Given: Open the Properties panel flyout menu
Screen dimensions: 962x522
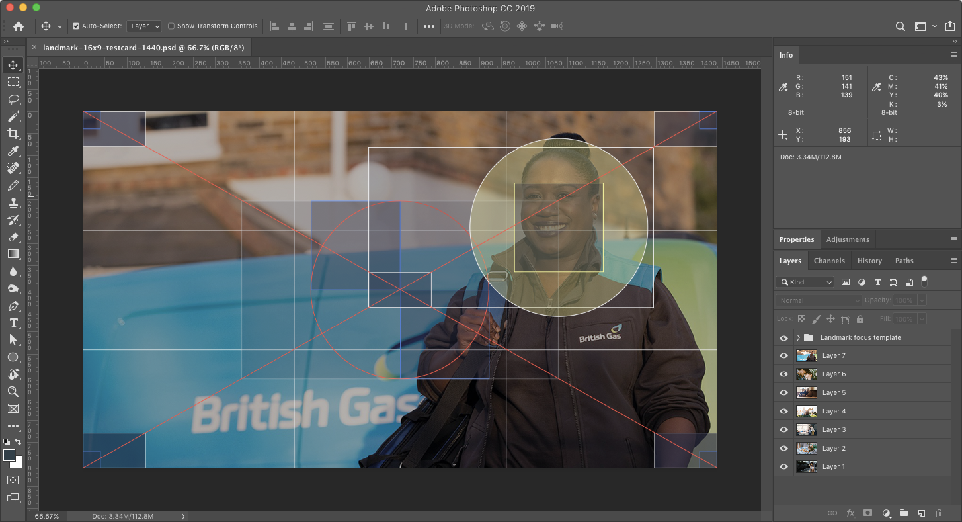Looking at the screenshot, I should [953, 239].
